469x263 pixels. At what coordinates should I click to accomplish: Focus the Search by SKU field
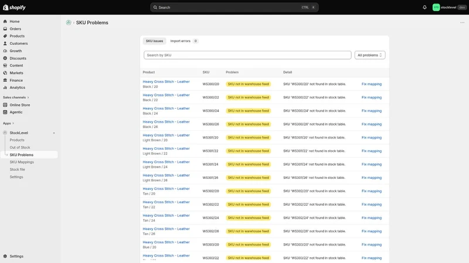[x=247, y=55]
